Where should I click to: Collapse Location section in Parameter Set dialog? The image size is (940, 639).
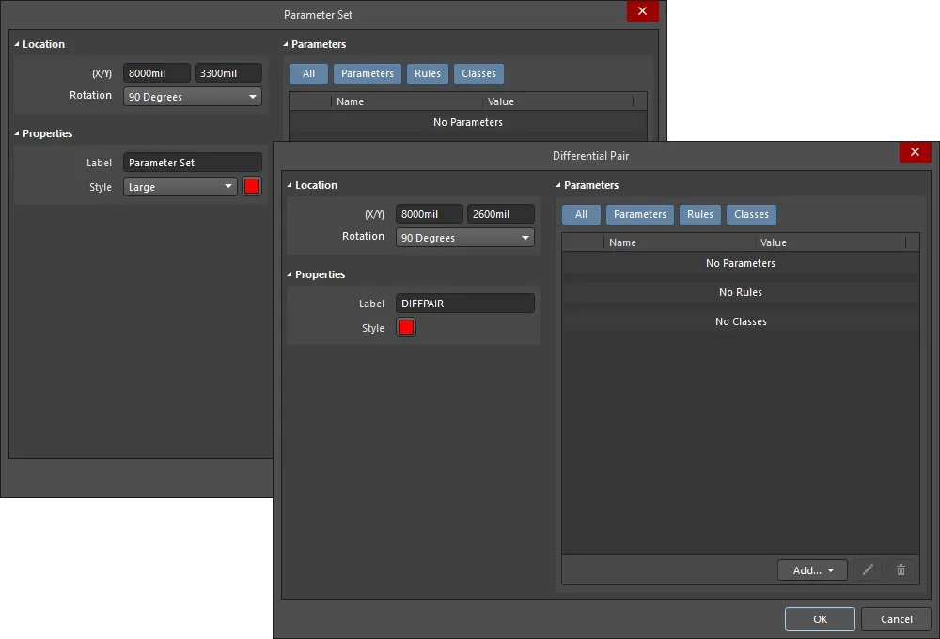click(x=17, y=44)
